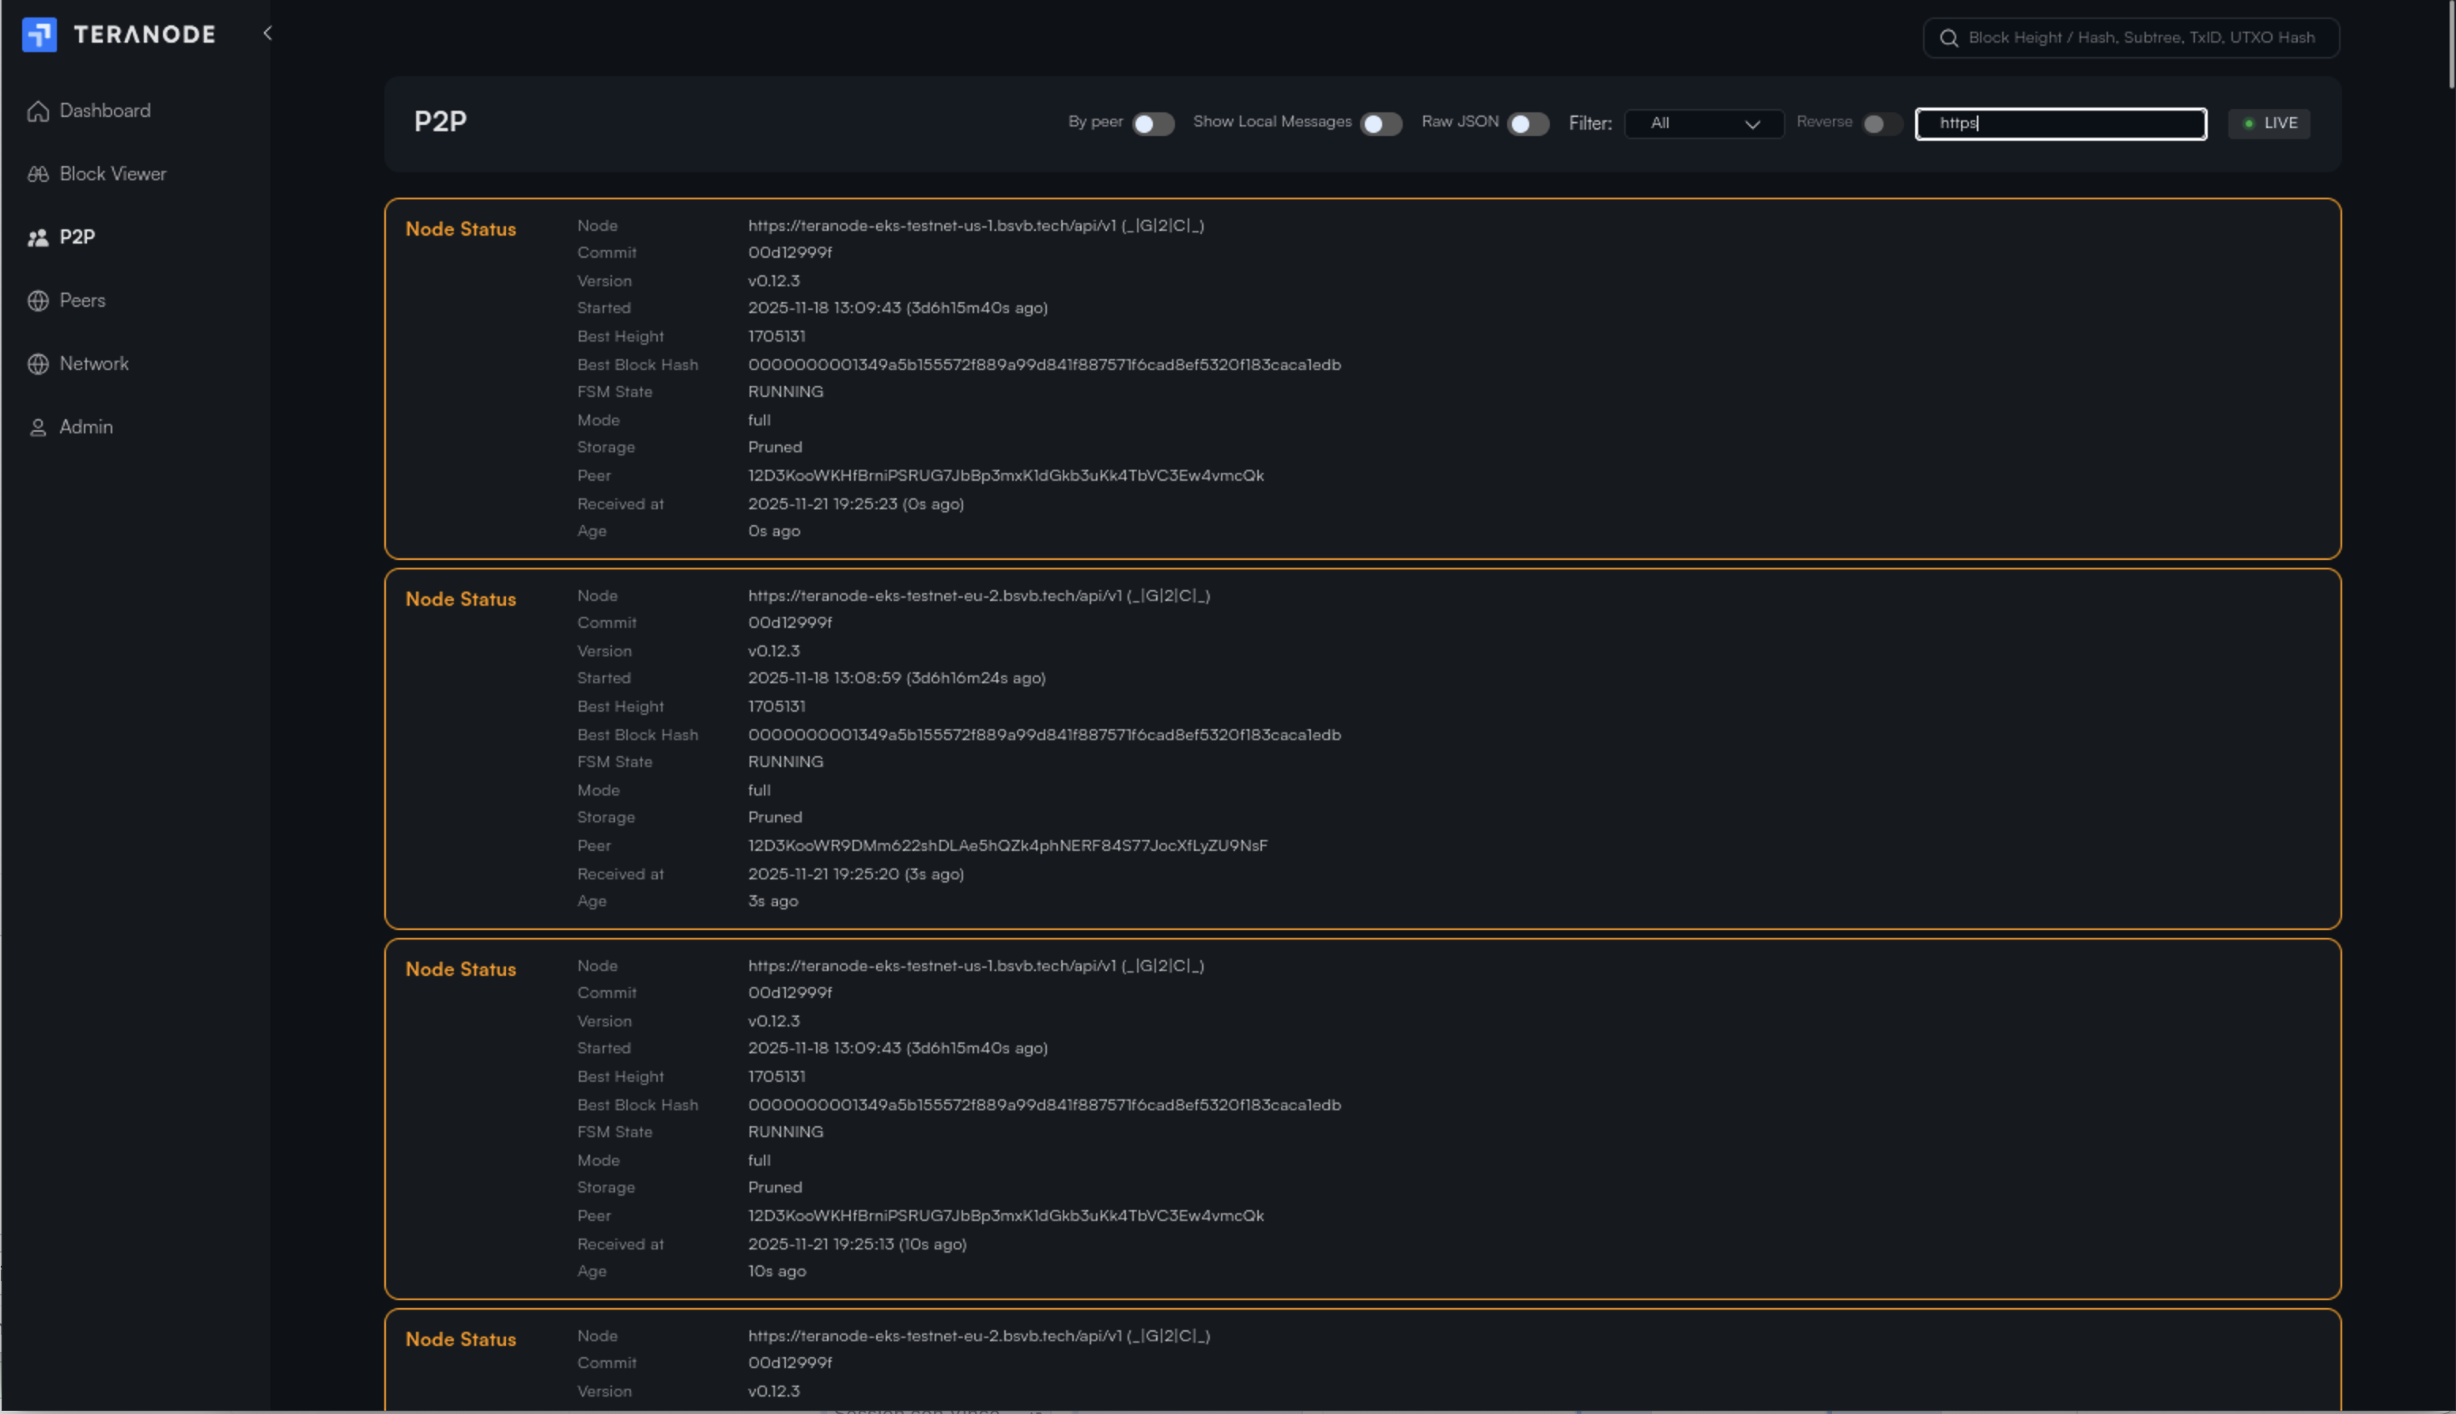Image resolution: width=2456 pixels, height=1414 pixels.
Task: Open the Admin section from the sidebar
Action: (x=85, y=426)
